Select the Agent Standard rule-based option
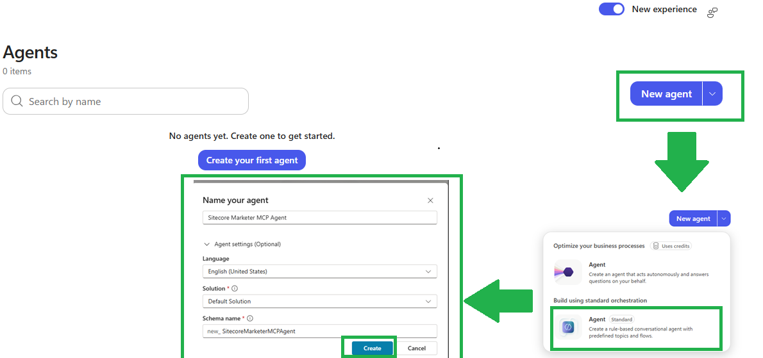 [x=637, y=328]
